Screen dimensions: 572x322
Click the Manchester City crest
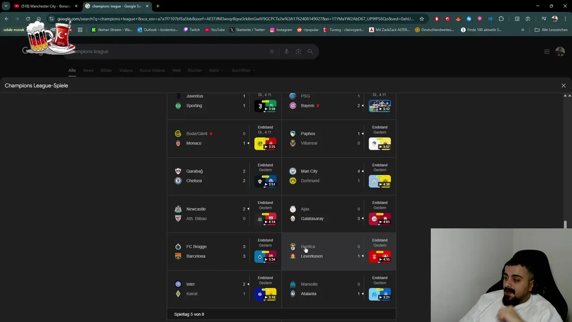pyautogui.click(x=293, y=171)
